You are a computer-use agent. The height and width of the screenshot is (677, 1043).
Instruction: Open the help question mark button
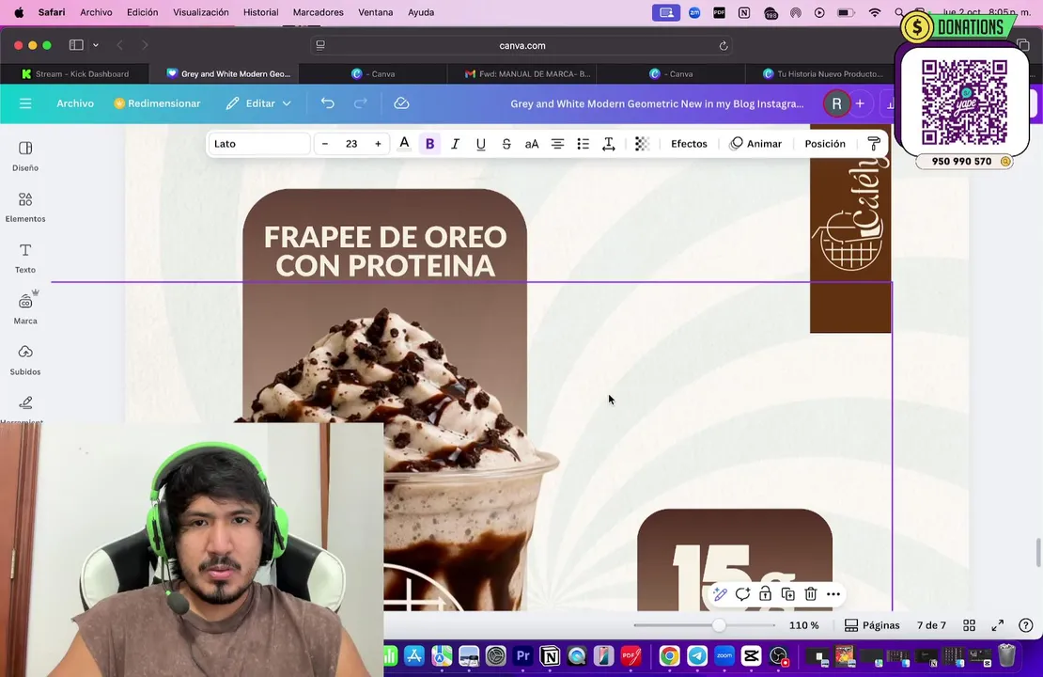(1026, 625)
